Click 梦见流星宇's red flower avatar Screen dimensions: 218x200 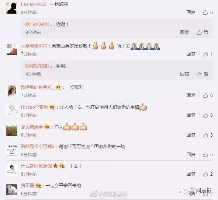tap(12, 130)
